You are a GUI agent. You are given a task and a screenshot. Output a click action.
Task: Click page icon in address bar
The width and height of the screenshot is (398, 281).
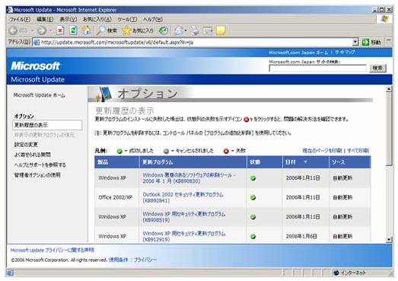click(x=37, y=42)
